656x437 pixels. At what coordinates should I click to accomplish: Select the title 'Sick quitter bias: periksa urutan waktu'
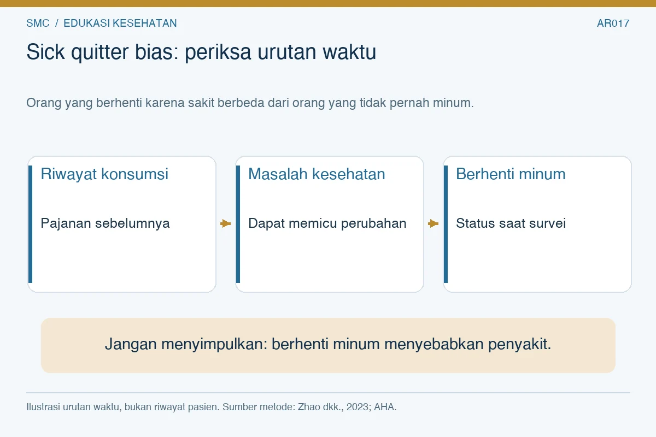201,52
